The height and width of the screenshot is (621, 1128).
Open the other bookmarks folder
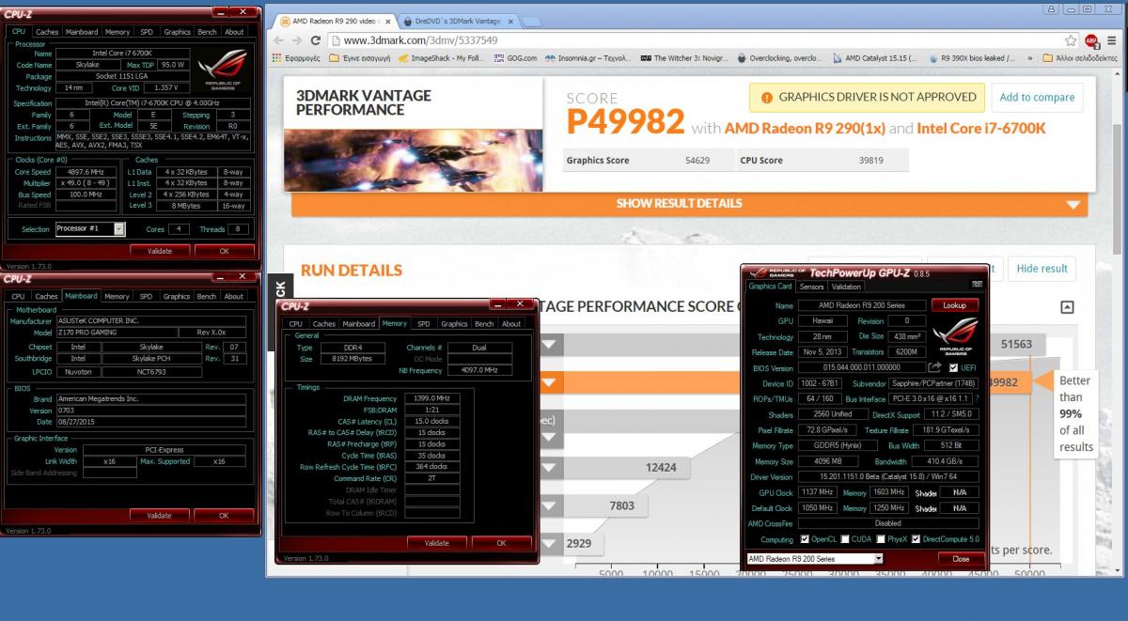pos(1082,58)
